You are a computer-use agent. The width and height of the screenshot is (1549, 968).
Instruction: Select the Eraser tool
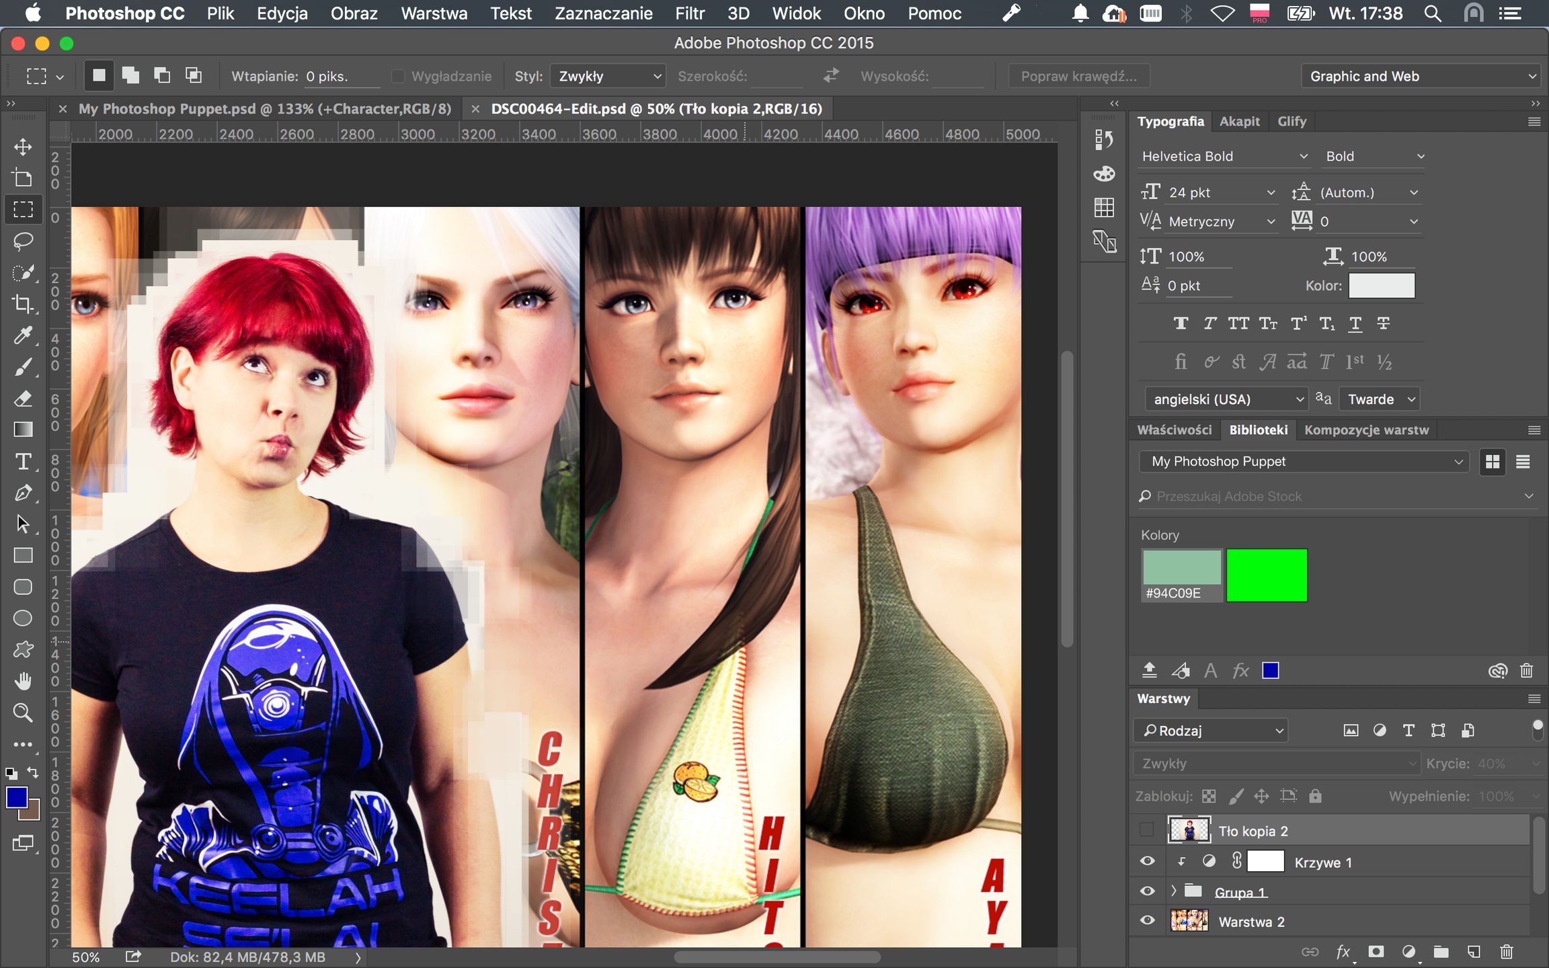coord(23,399)
